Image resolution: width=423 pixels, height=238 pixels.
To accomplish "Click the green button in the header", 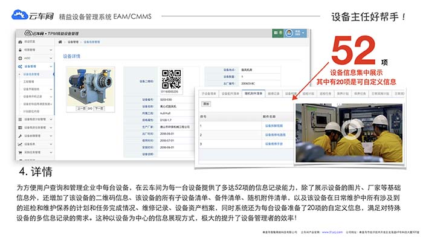I will [x=277, y=33].
